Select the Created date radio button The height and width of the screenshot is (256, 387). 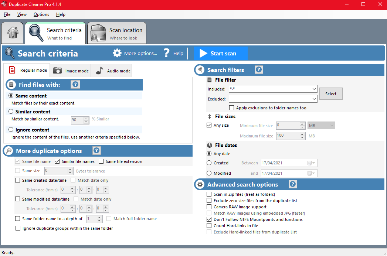[209, 163]
